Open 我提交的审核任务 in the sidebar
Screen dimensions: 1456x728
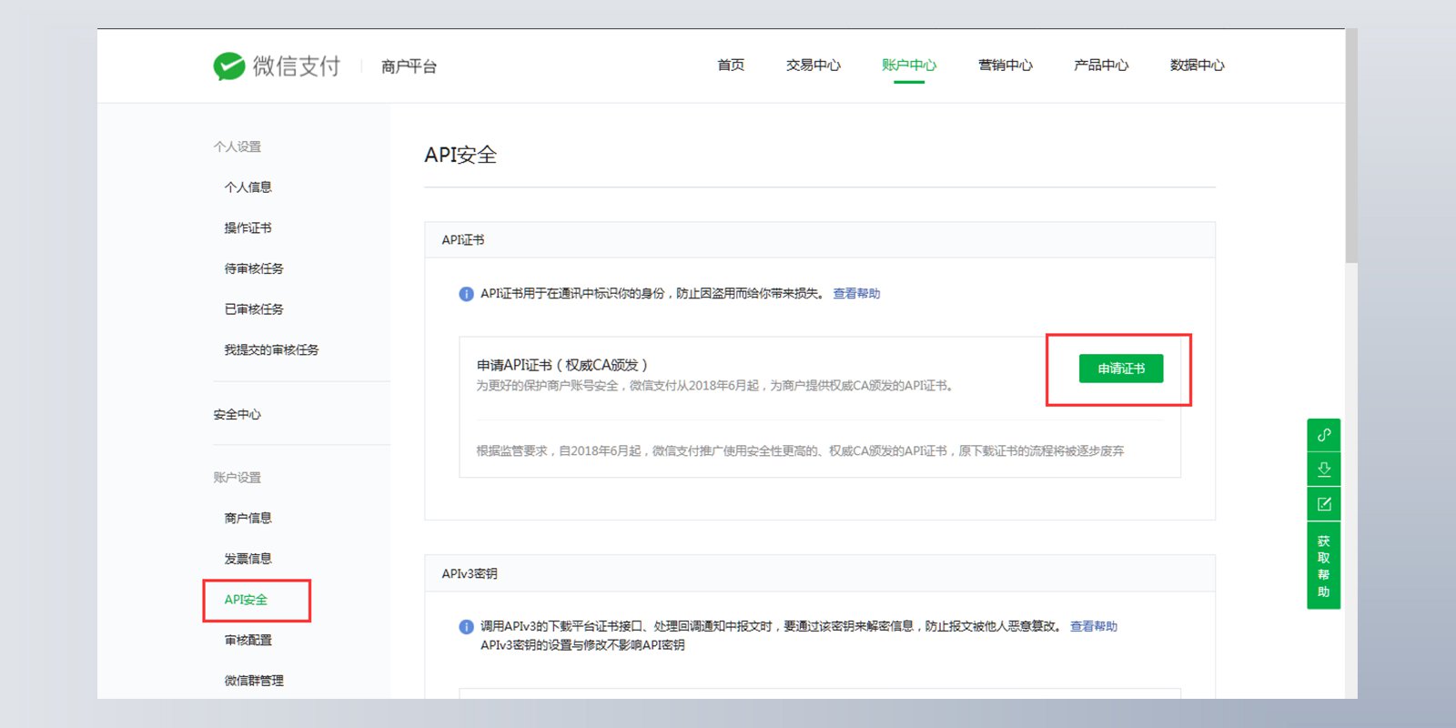point(271,350)
